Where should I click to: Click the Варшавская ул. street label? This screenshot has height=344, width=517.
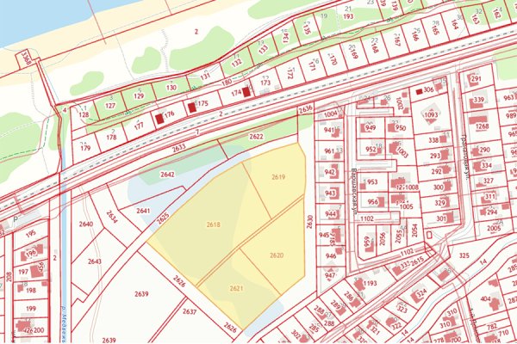click(352, 191)
